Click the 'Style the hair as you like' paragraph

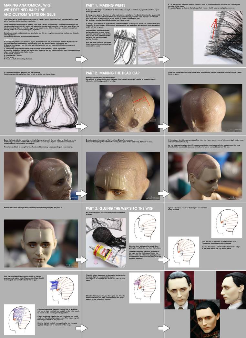(106, 298)
